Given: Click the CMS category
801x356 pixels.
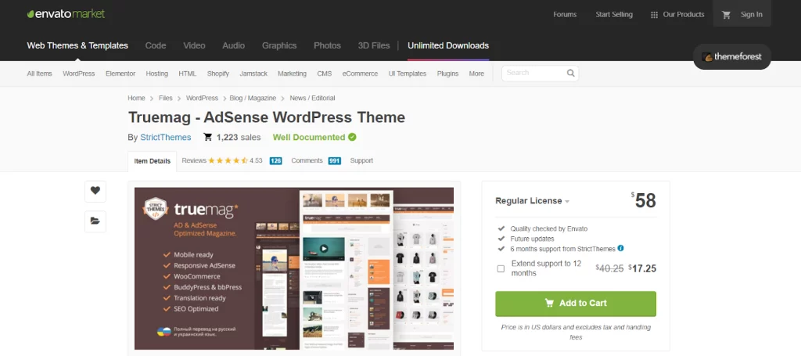Looking at the screenshot, I should tap(325, 74).
